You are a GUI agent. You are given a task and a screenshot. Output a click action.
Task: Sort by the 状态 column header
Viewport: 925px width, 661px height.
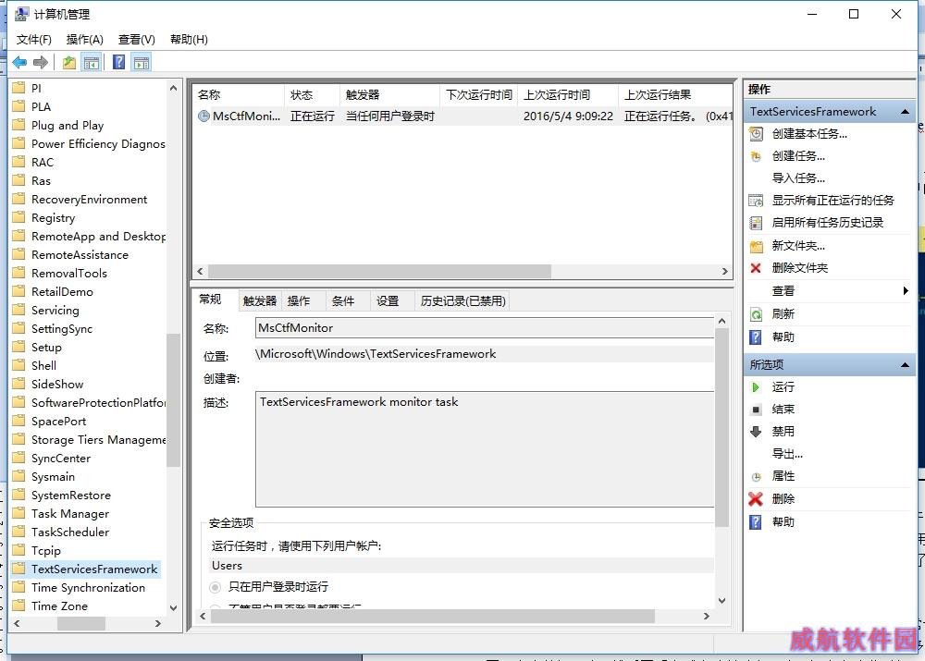click(312, 95)
